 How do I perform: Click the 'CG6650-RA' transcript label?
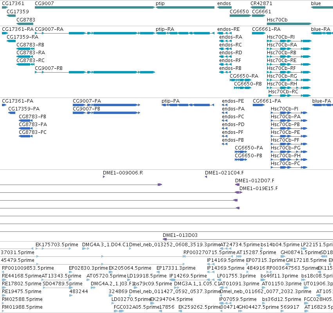click(x=244, y=76)
